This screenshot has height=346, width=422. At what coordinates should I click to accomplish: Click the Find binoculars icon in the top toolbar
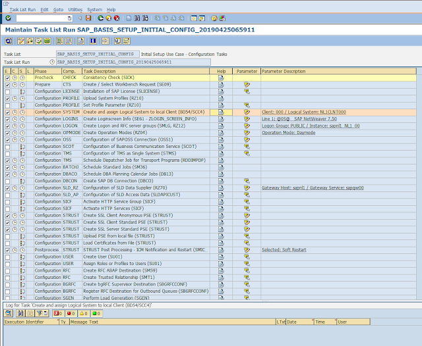(x=136, y=18)
